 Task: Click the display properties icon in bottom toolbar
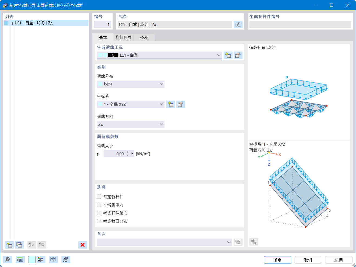[41, 259]
